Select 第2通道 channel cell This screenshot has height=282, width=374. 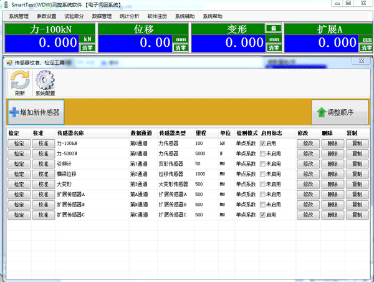click(143, 174)
